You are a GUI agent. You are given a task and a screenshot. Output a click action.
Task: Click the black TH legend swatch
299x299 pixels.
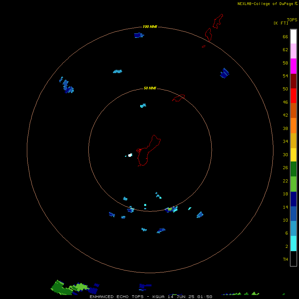point(293,258)
